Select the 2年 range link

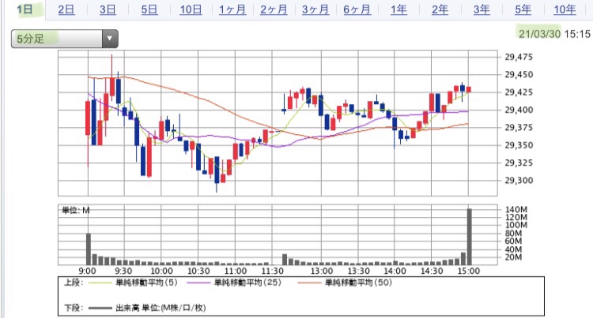pos(440,9)
